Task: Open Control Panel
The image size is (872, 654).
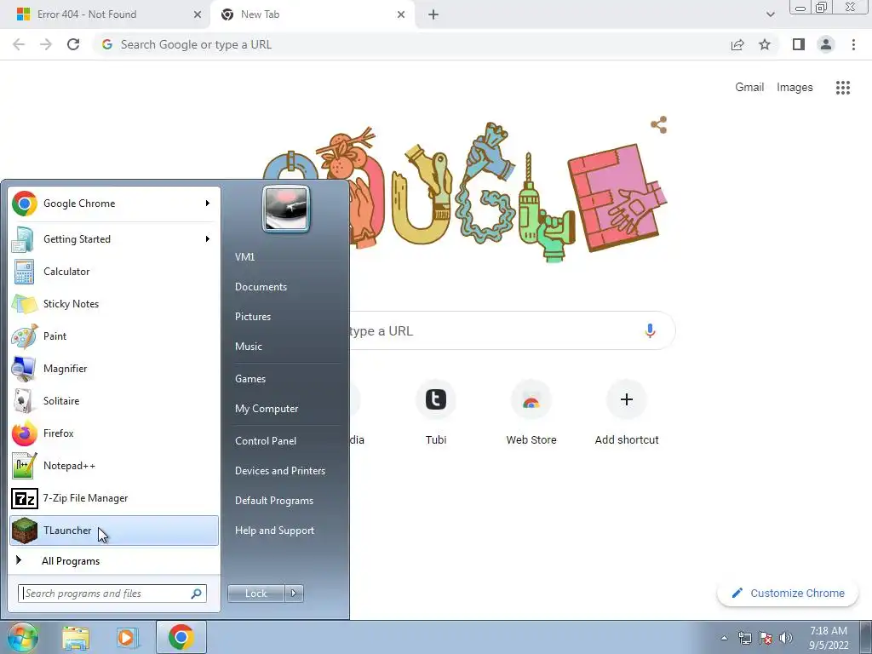Action: pyautogui.click(x=266, y=441)
